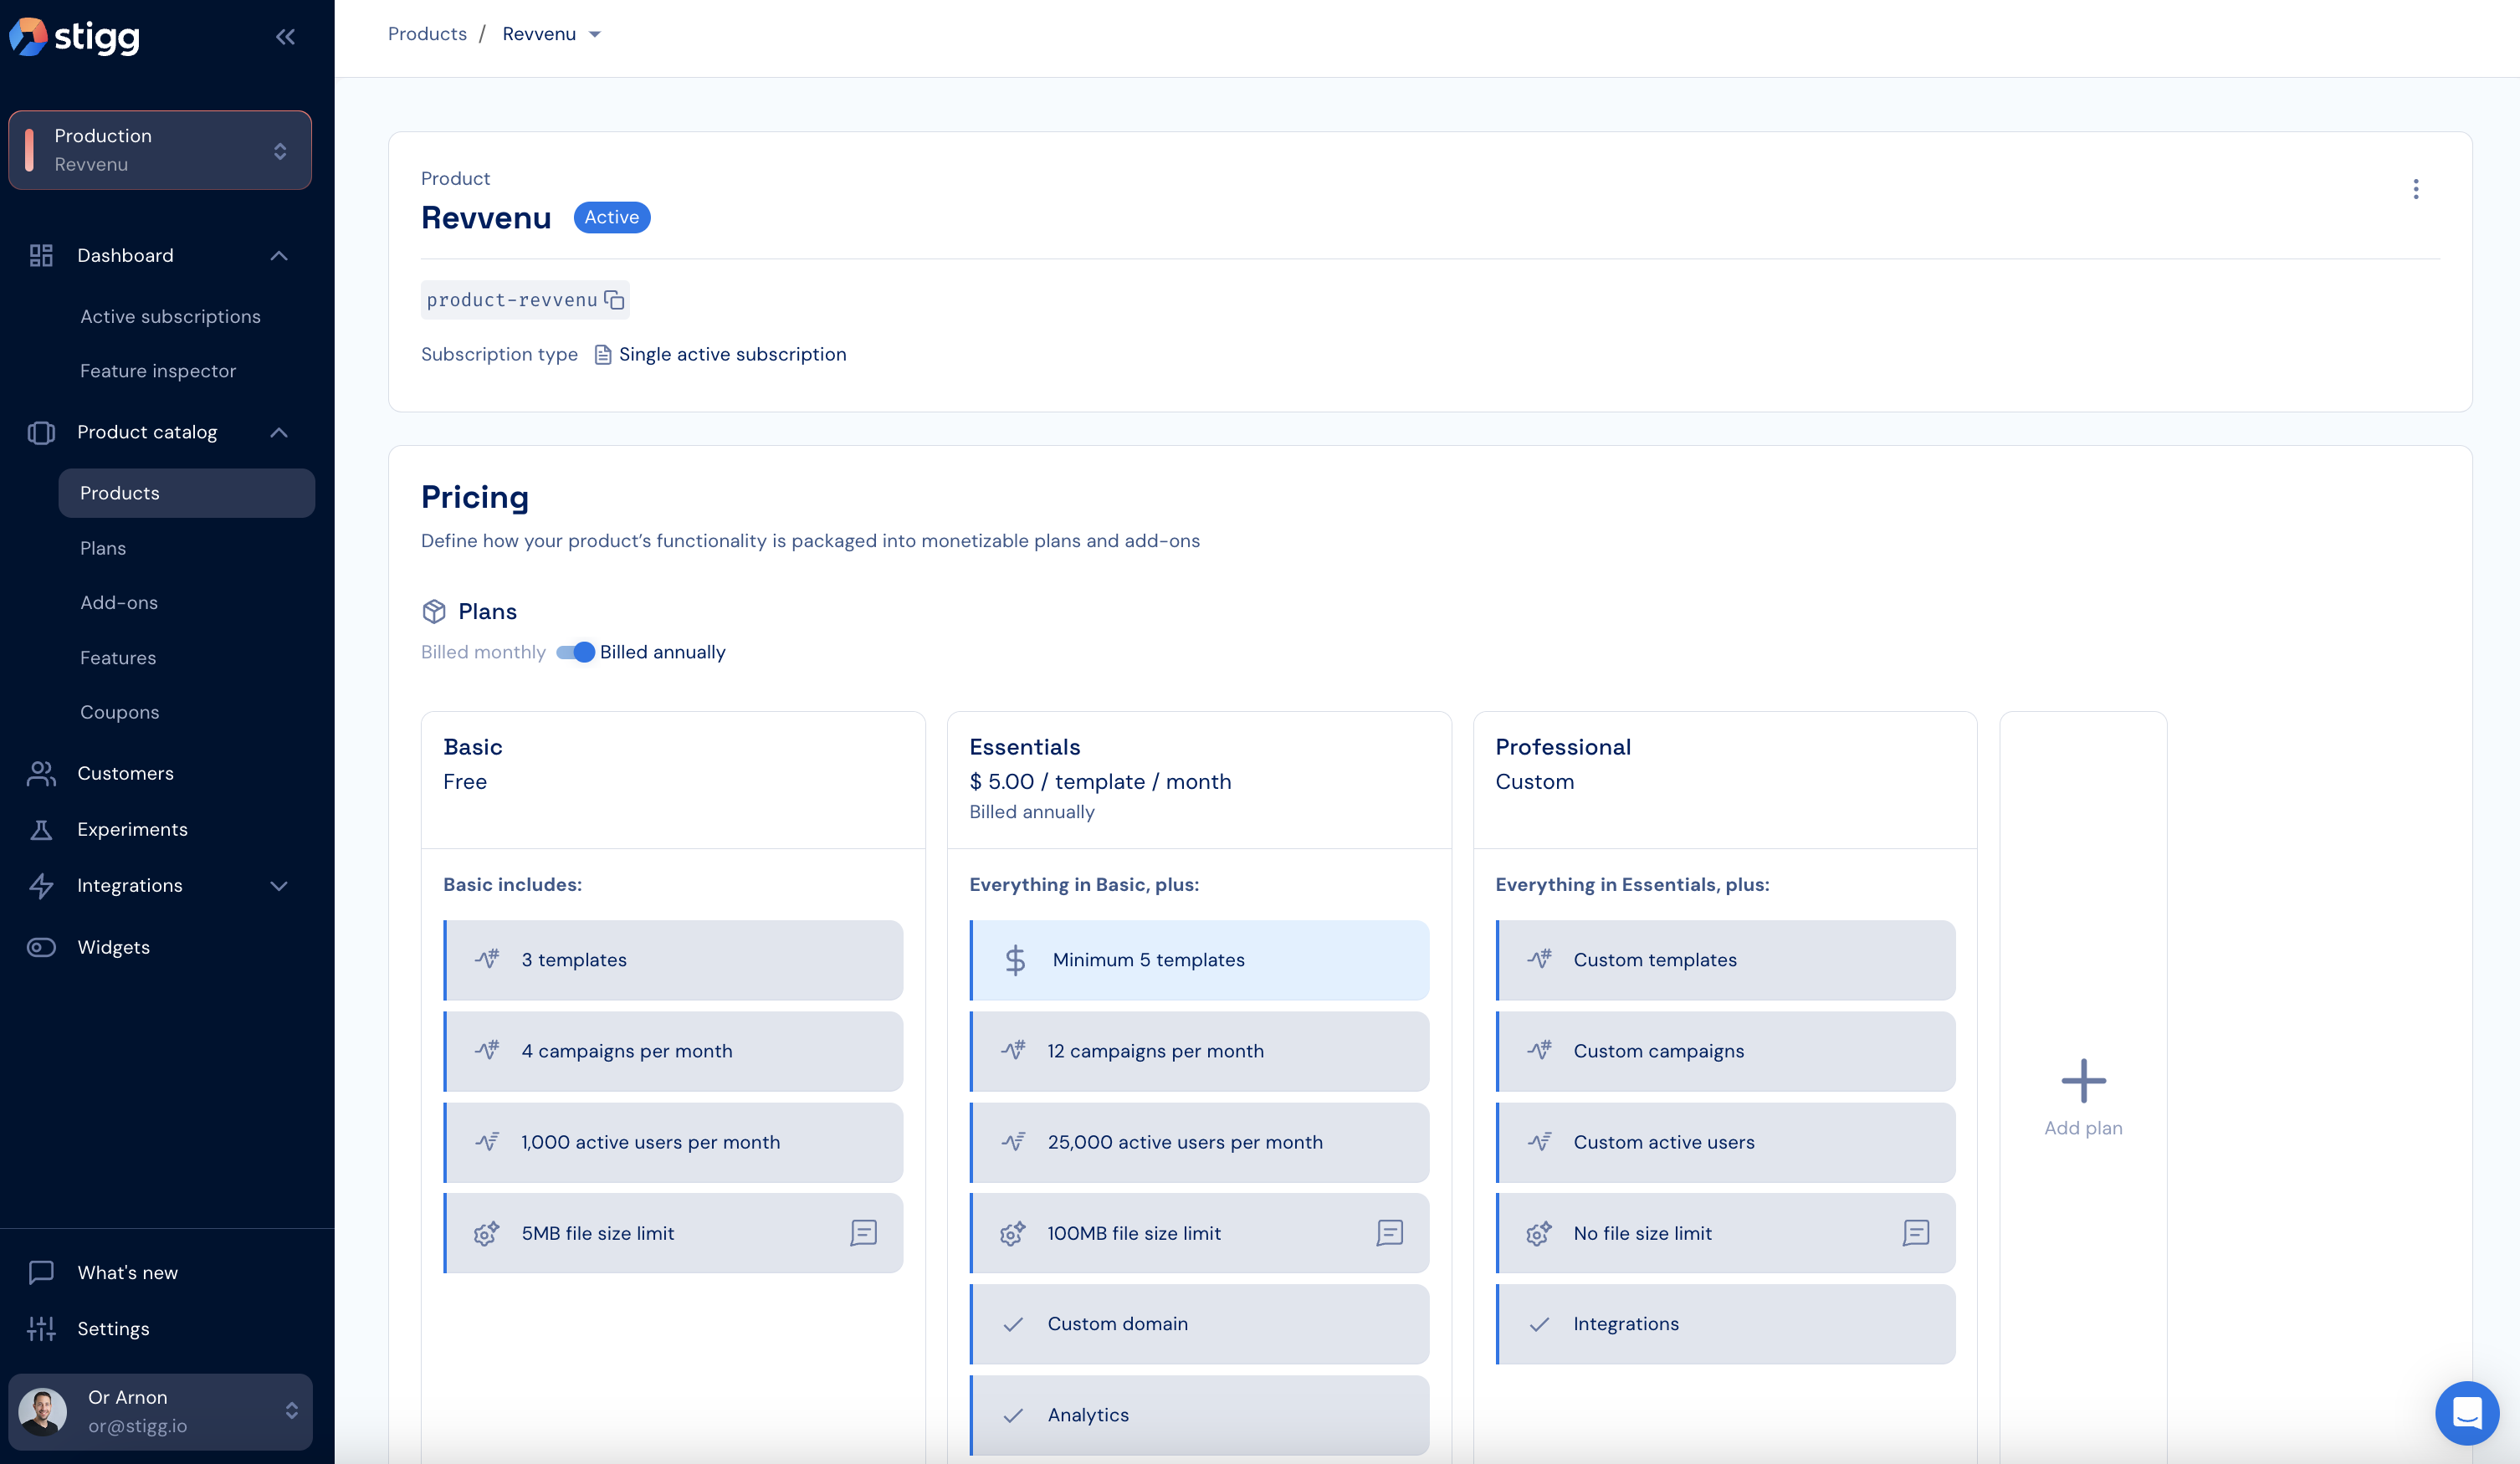This screenshot has width=2520, height=1464.
Task: Expand the Integrations sidebar section
Action: click(278, 885)
